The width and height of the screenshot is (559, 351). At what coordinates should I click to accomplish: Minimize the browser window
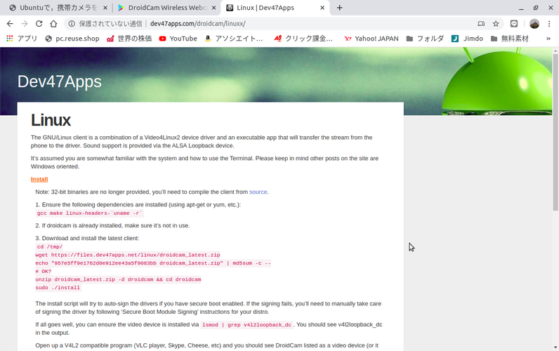pyautogui.click(x=521, y=8)
